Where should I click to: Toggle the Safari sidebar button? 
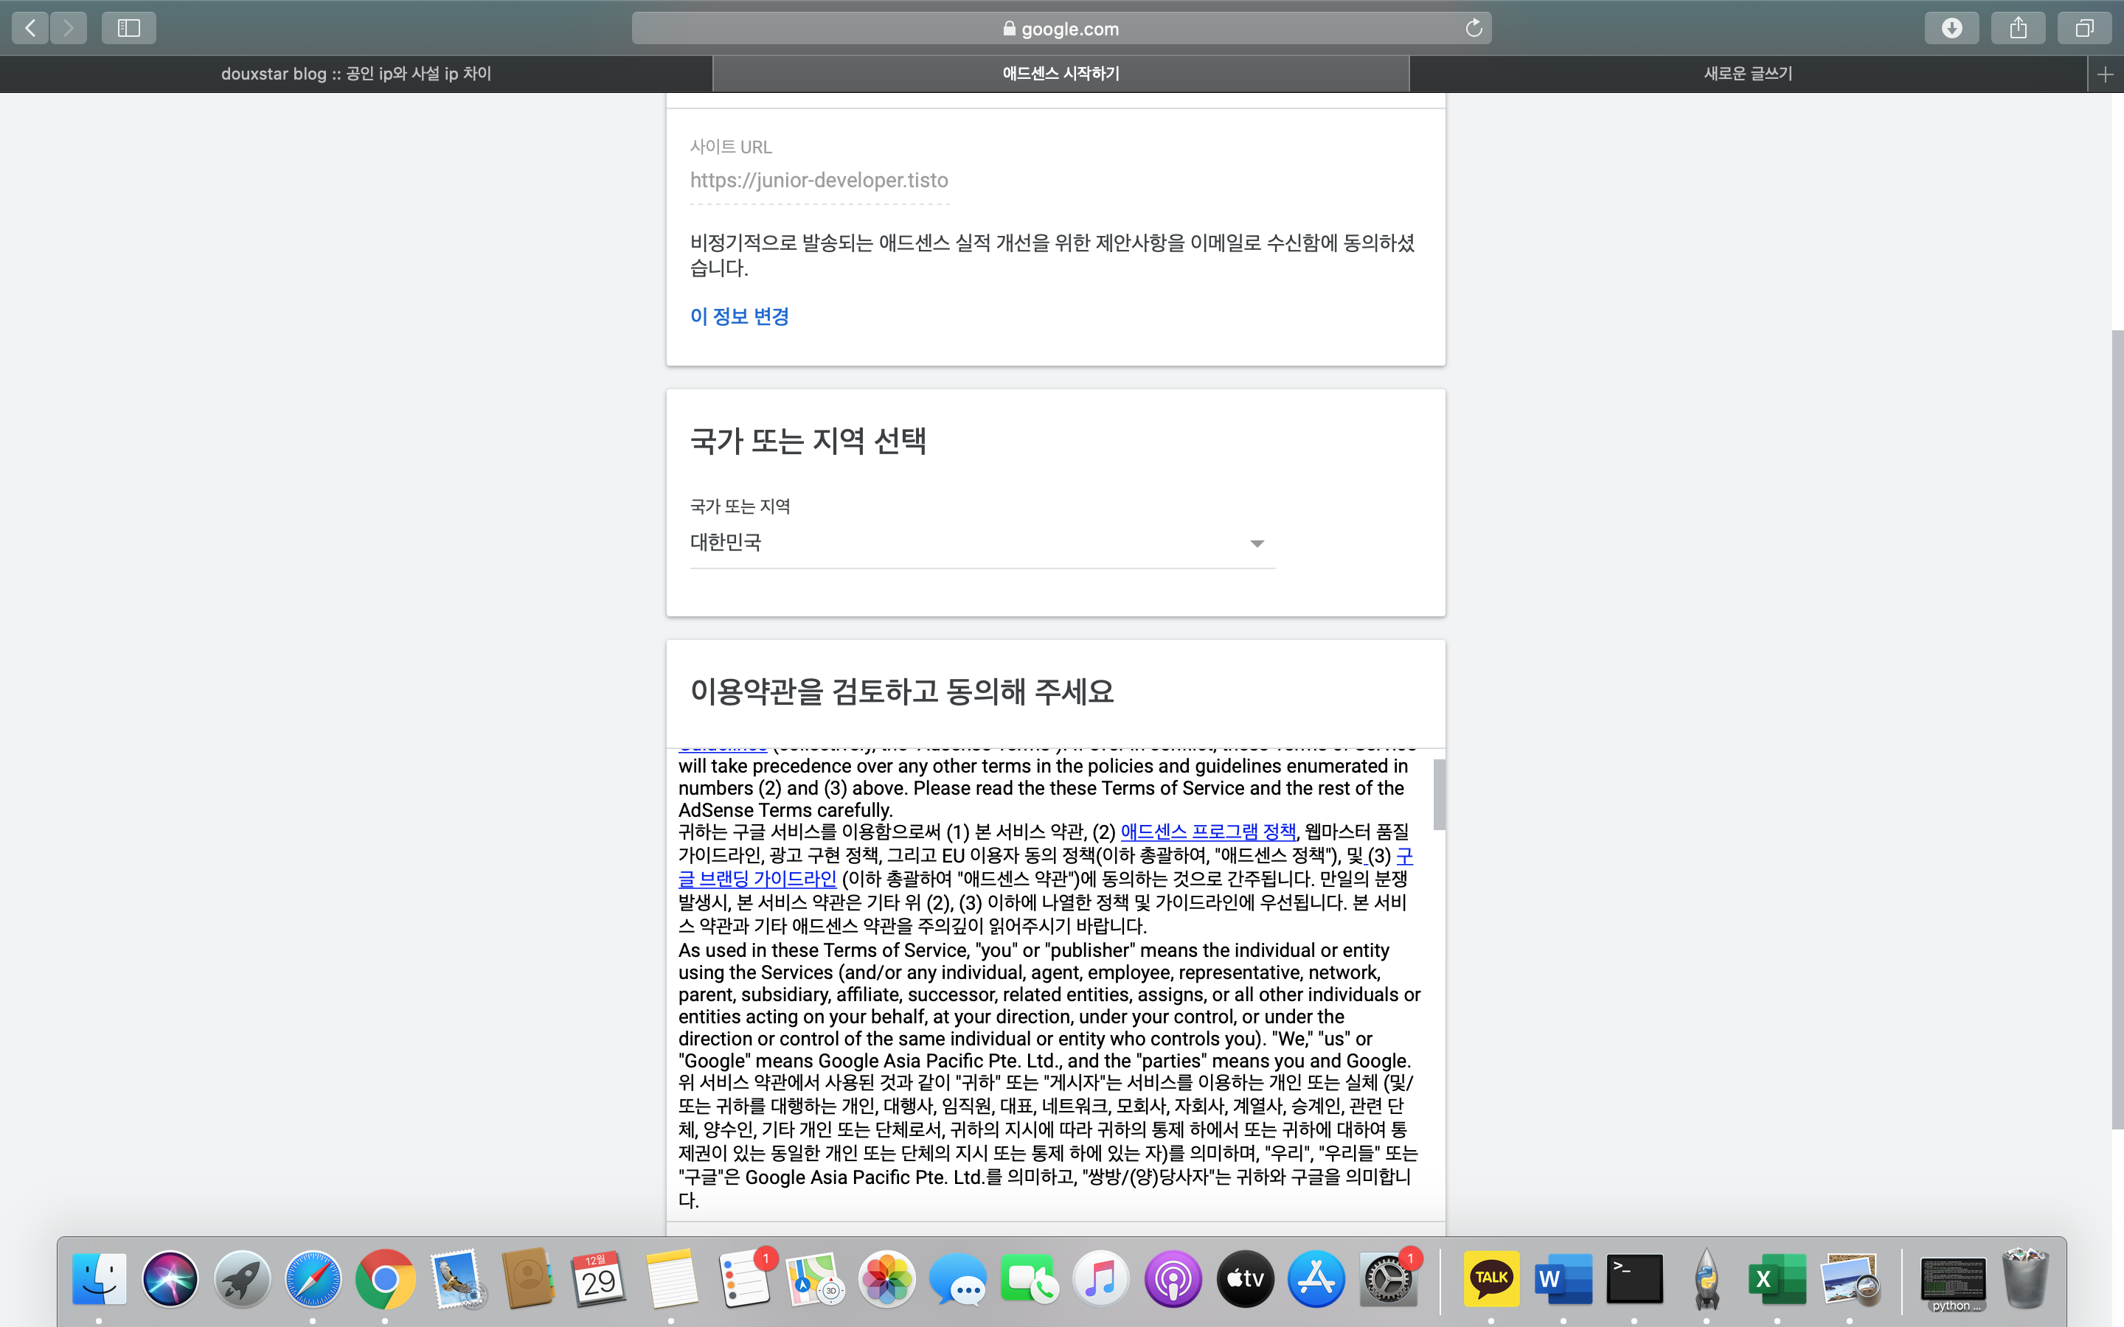pos(129,28)
